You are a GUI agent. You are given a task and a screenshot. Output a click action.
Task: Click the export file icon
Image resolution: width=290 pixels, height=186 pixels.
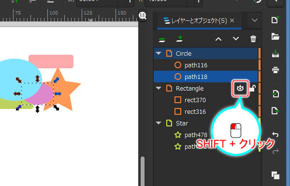(275, 110)
